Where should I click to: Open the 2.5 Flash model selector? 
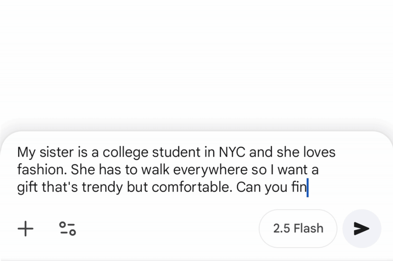[298, 228]
